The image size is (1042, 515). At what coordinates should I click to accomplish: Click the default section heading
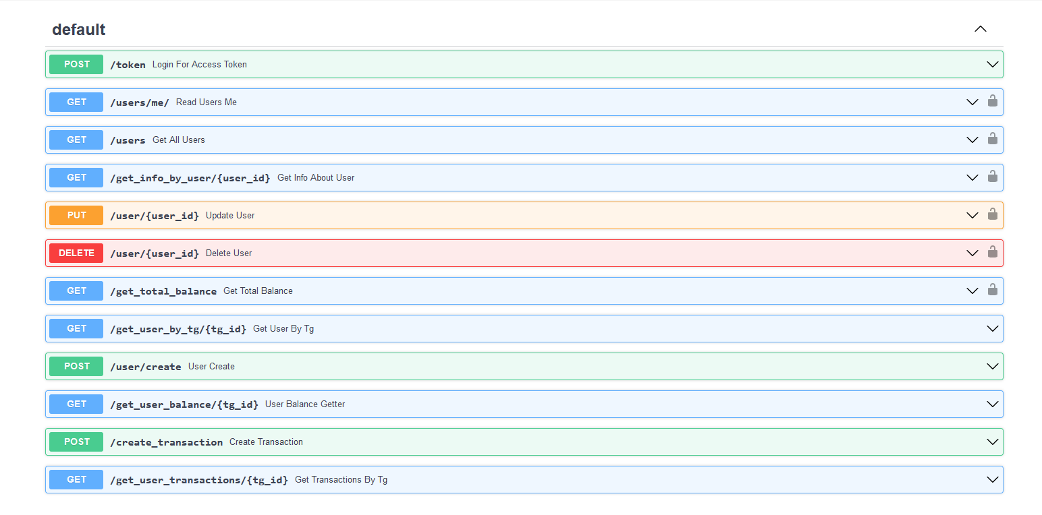pos(79,30)
